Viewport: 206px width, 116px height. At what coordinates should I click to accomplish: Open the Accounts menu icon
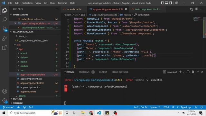pos(5,91)
